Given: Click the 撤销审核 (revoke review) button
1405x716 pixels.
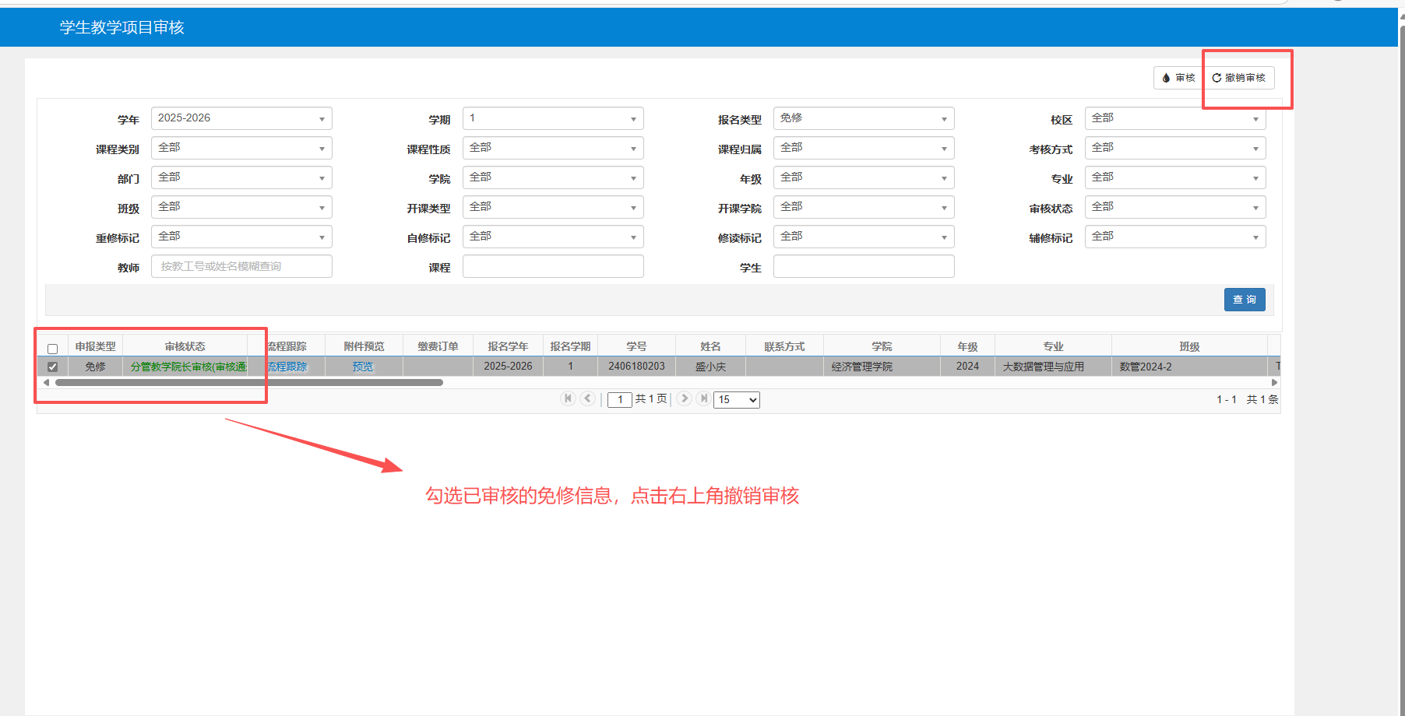Looking at the screenshot, I should pyautogui.click(x=1239, y=78).
